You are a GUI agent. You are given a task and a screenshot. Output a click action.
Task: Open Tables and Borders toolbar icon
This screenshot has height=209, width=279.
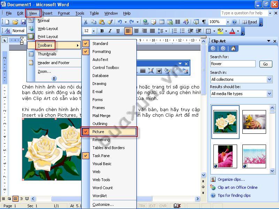[x=153, y=22]
